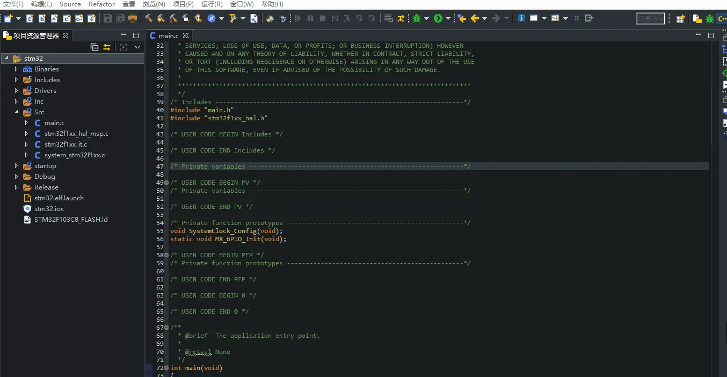Select the Release folder

[x=46, y=187]
